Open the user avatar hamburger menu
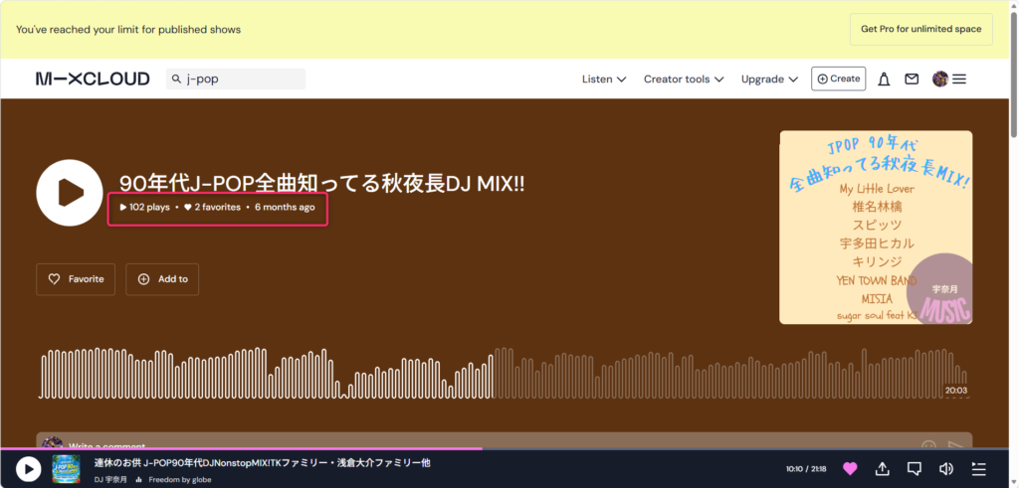The height and width of the screenshot is (488, 1019). pos(949,80)
